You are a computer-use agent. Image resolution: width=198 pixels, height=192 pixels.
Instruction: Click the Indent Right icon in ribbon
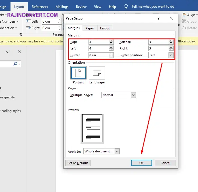28,28
